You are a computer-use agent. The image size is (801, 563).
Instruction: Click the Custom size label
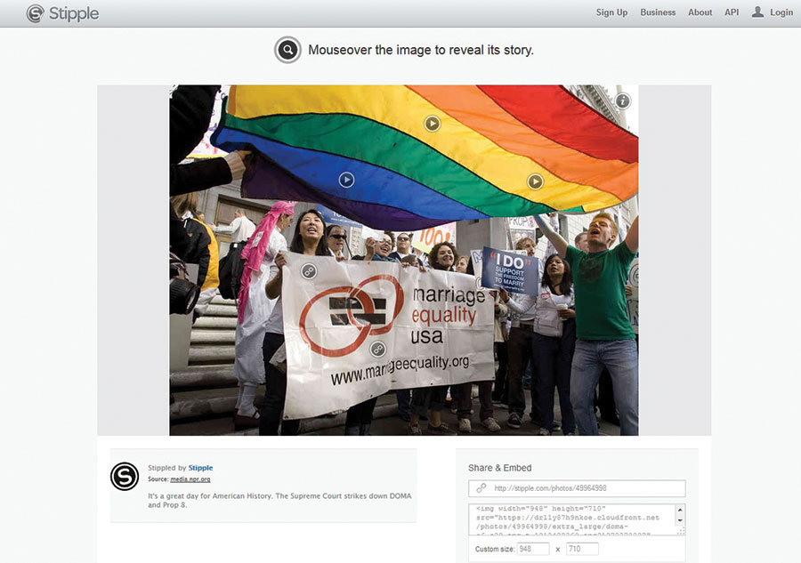tap(495, 550)
